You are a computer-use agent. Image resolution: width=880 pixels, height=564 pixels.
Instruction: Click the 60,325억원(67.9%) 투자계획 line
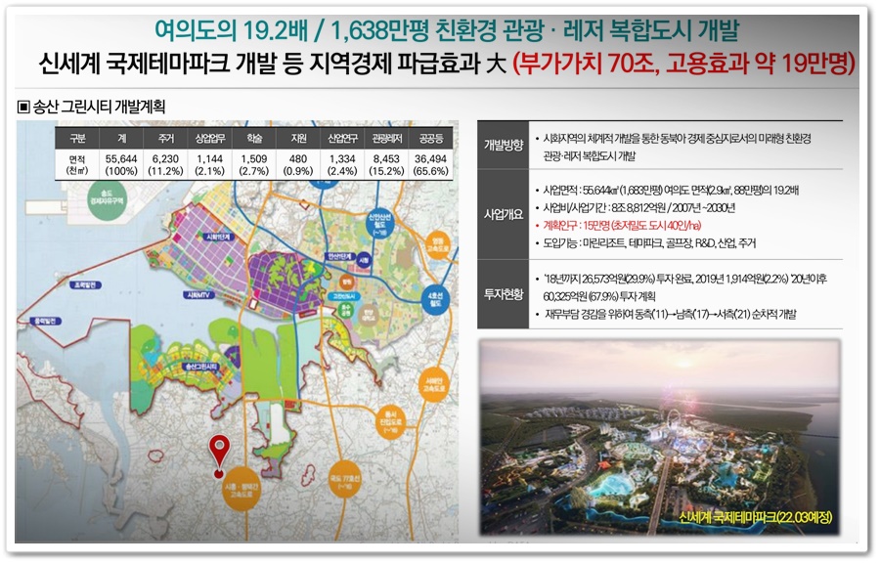coord(598,296)
